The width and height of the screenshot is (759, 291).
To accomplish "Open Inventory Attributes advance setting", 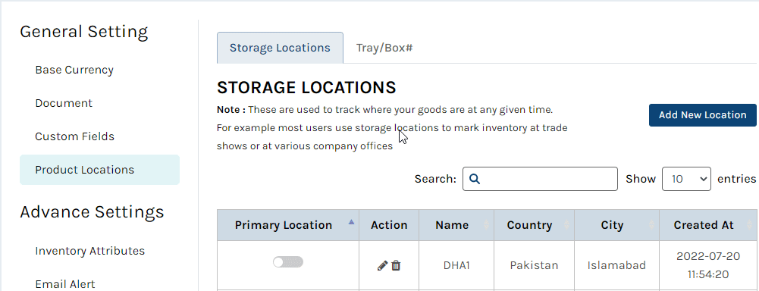I will (90, 251).
